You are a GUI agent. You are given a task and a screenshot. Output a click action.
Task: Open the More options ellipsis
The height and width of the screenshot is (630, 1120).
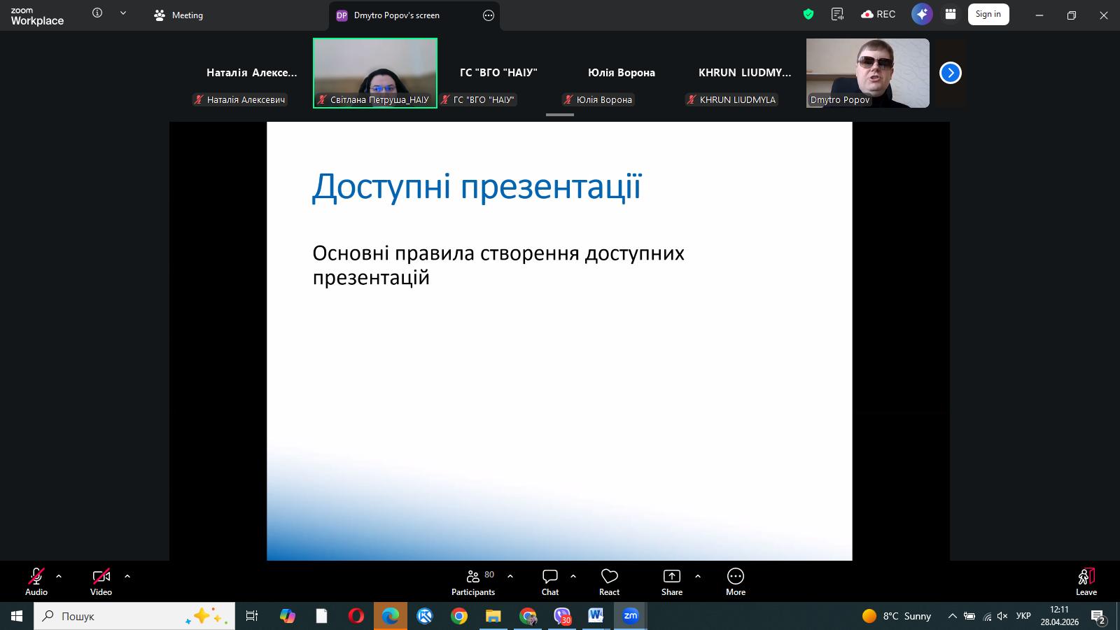tap(736, 582)
